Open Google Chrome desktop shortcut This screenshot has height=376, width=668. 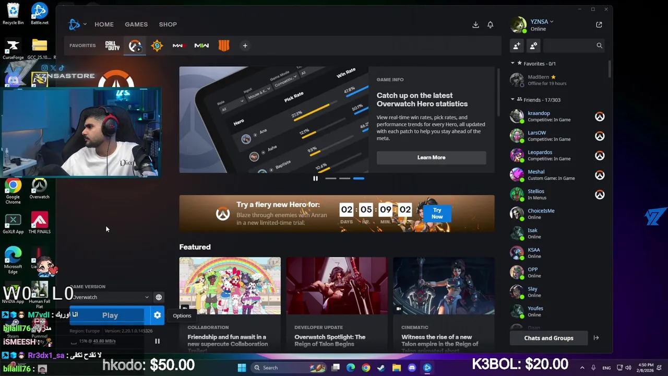point(13,191)
